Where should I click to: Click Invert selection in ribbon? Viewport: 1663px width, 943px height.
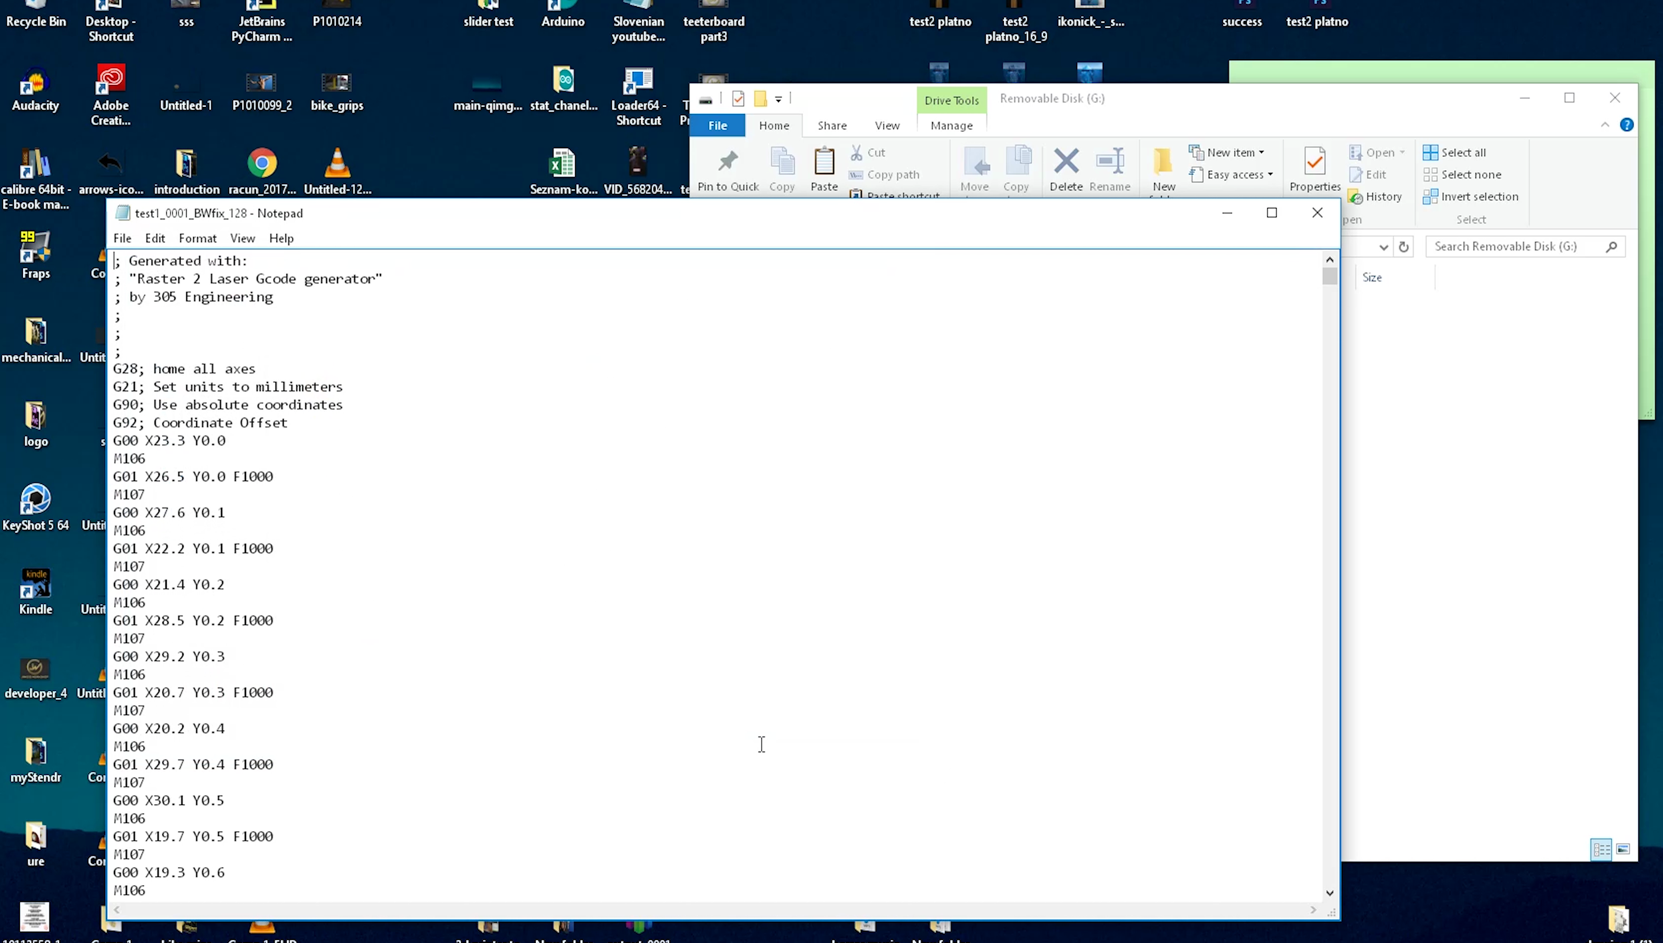(1471, 196)
